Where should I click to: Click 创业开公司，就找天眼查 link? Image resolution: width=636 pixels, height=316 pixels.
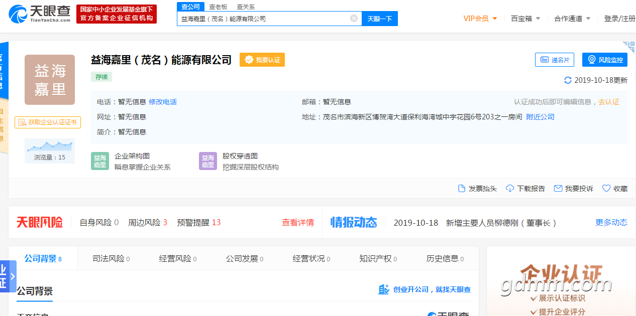[425, 289]
